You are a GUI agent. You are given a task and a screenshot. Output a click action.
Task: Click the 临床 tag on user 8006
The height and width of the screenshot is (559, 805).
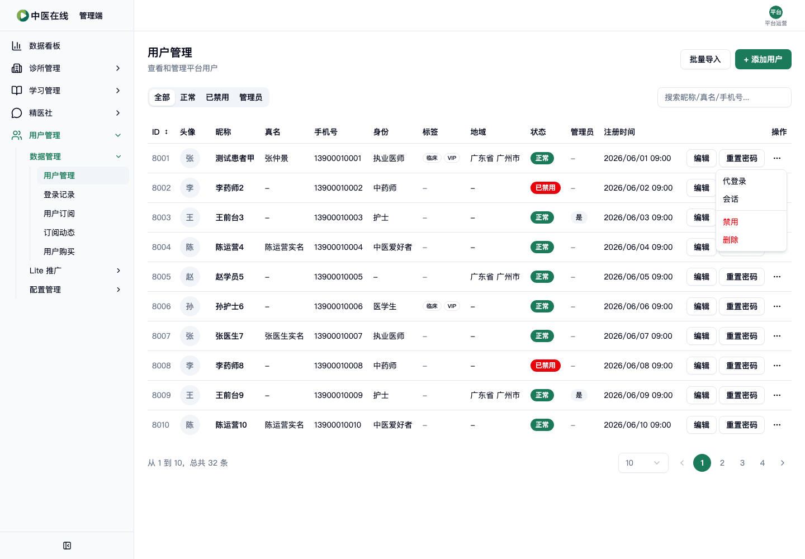tap(432, 306)
